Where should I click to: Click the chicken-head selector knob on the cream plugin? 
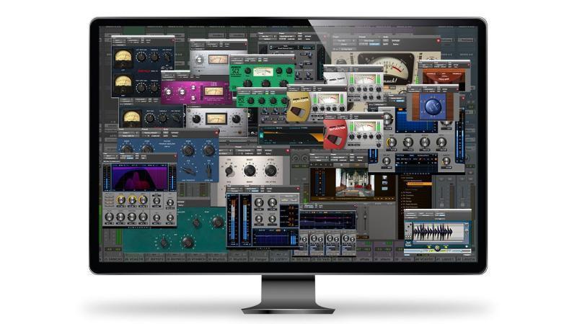click(x=229, y=171)
